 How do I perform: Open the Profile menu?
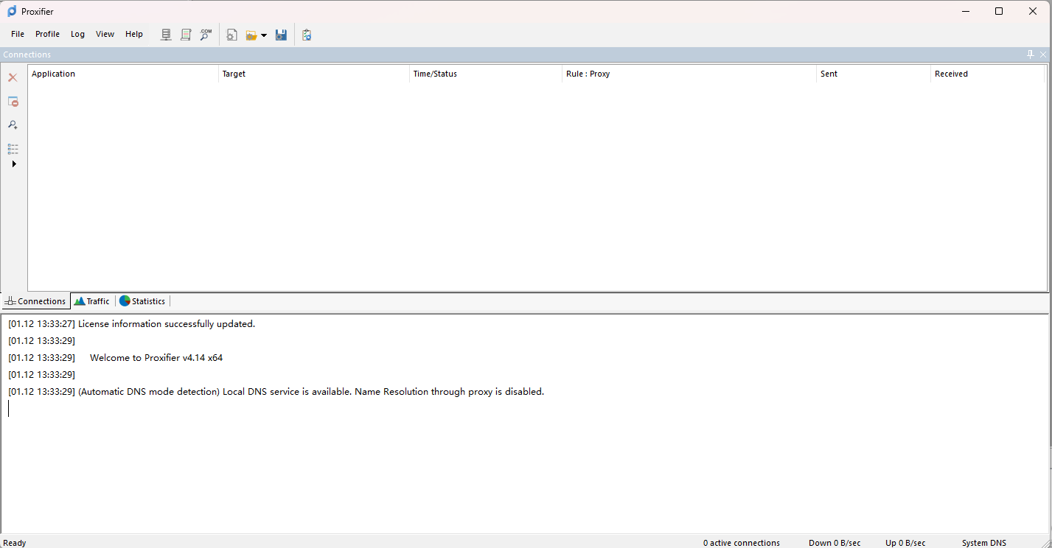tap(47, 34)
